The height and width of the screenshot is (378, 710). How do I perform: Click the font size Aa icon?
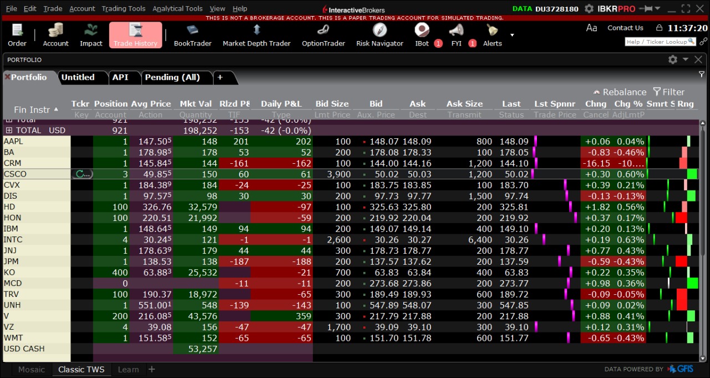click(x=592, y=28)
